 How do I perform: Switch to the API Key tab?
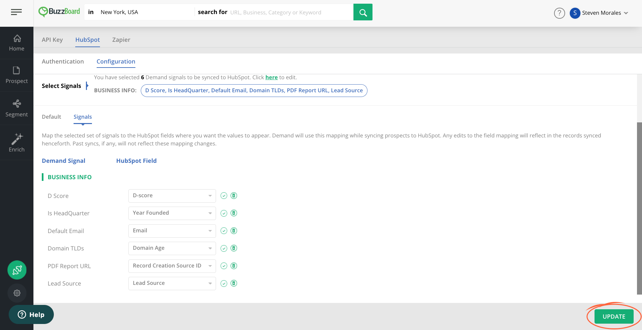coord(52,40)
